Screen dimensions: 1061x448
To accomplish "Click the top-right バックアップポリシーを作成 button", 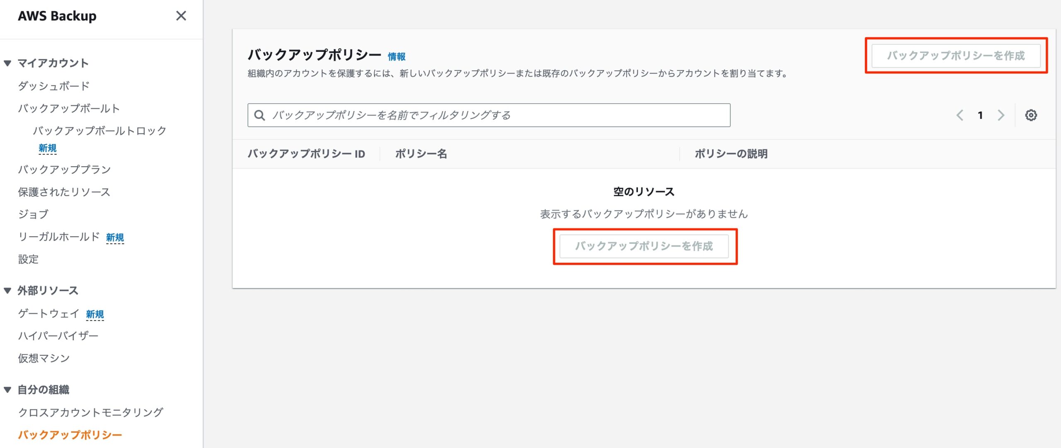I will pos(956,56).
